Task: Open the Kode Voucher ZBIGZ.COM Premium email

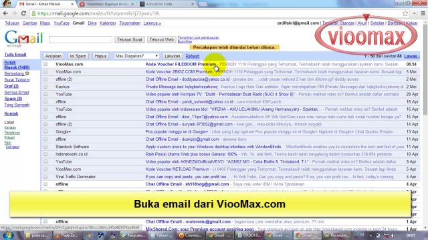Action: pyautogui.click(x=179, y=71)
